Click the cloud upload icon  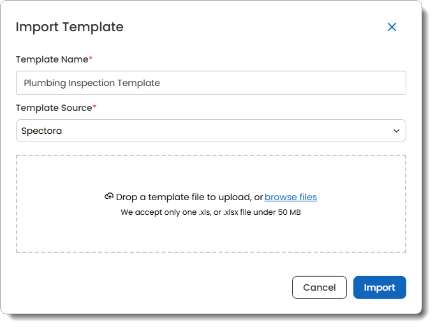pos(109,197)
